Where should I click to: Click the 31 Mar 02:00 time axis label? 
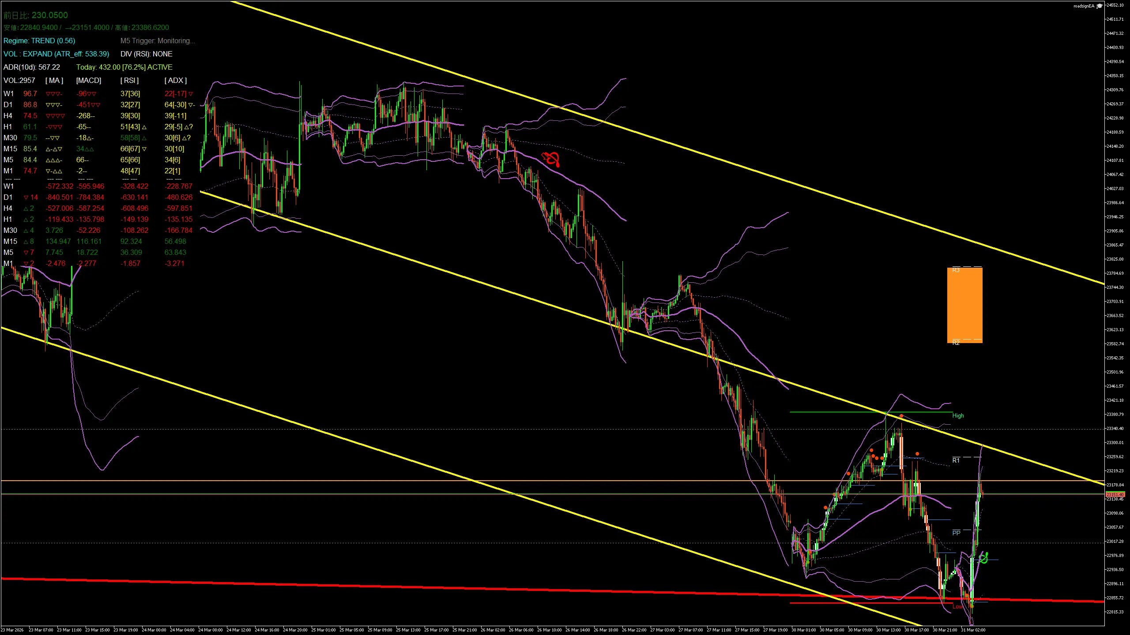[973, 630]
